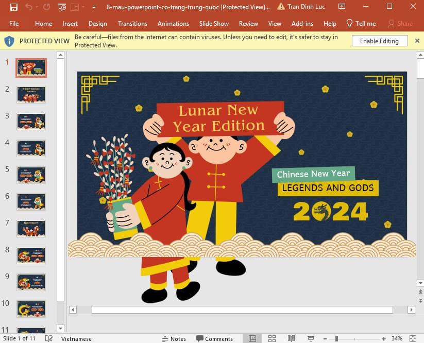Select slide 5 thumbnail in the panel
The image size is (424, 343).
point(31,175)
